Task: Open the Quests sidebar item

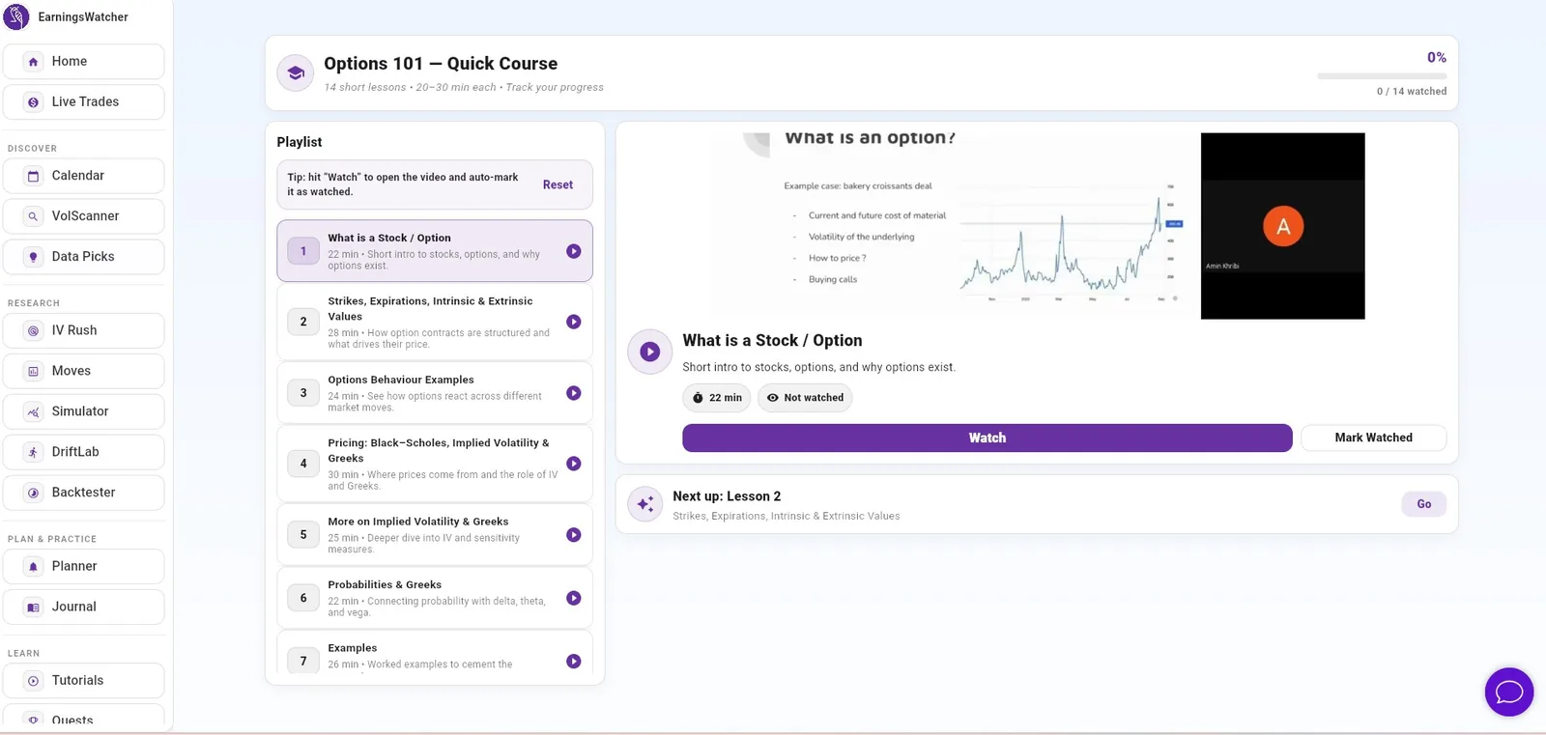Action: click(x=83, y=717)
